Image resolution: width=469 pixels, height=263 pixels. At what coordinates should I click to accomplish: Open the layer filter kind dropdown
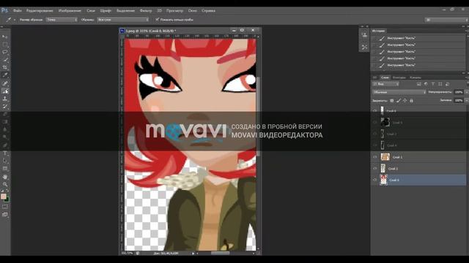pos(386,84)
